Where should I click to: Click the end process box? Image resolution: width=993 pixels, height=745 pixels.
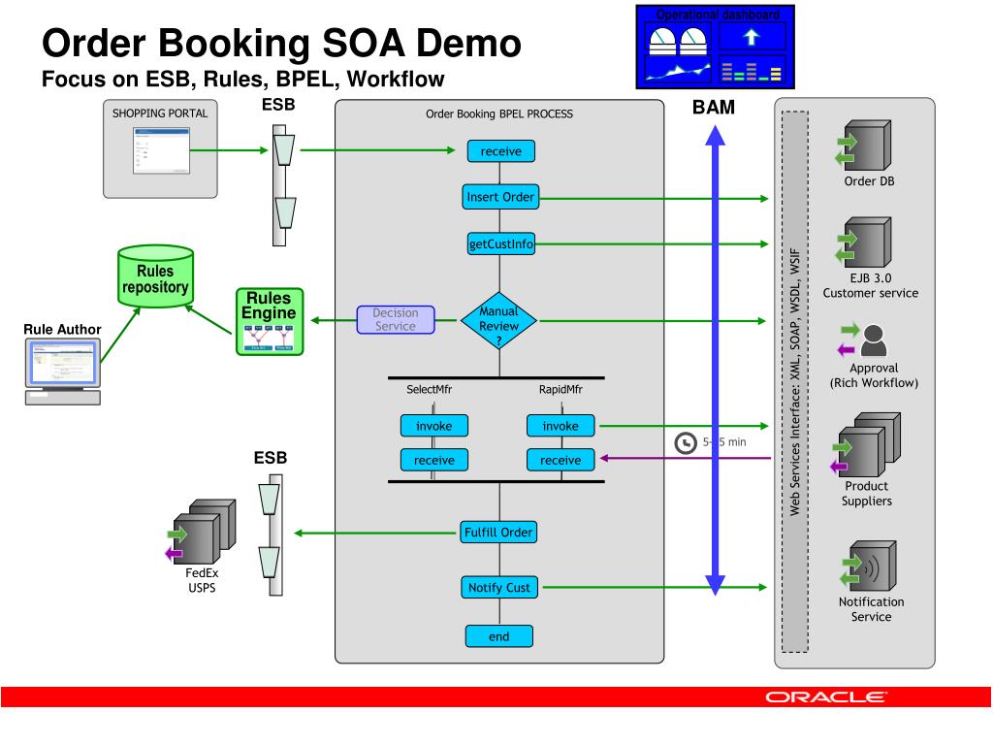(x=499, y=636)
